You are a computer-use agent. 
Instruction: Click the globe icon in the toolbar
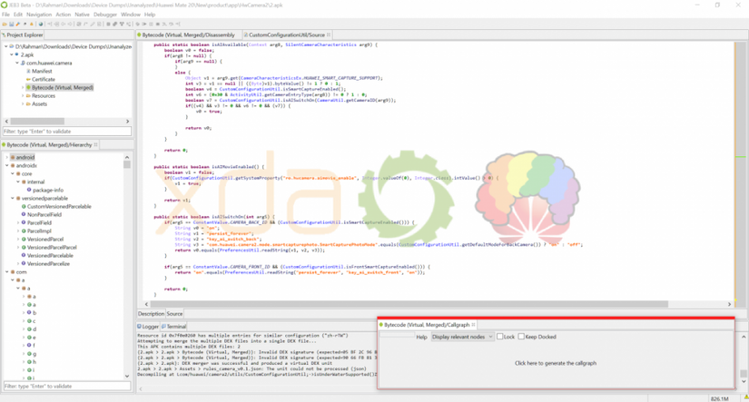(x=41, y=24)
